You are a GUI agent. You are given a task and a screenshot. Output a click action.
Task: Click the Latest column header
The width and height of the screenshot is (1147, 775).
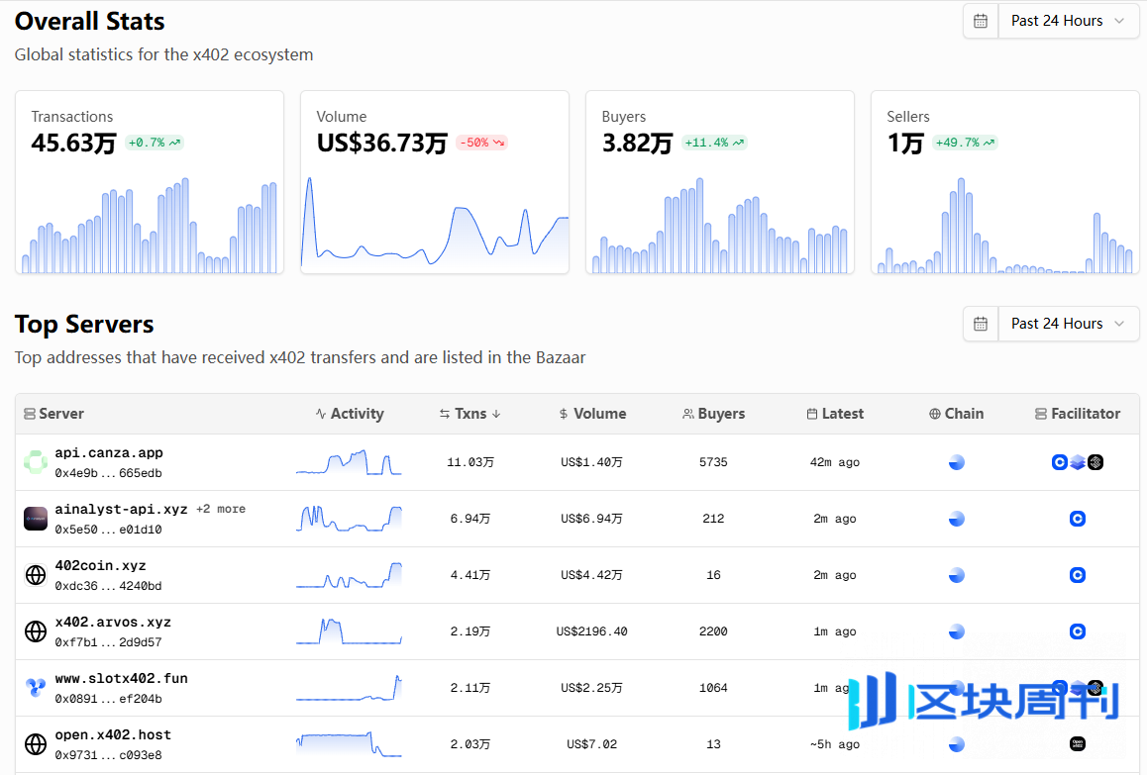[835, 414]
